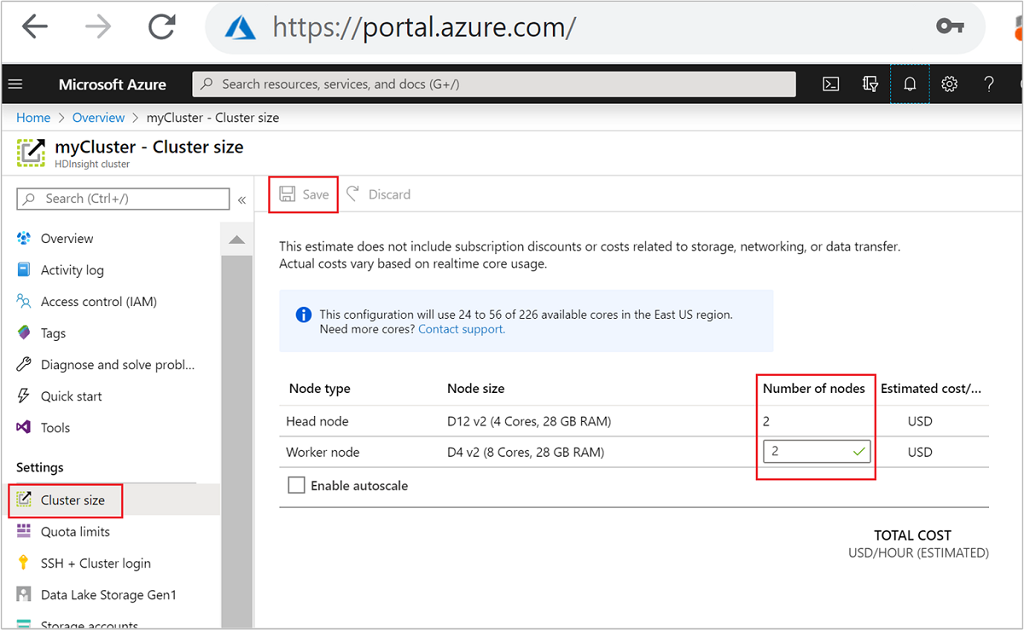
Task: Collapse the sidebar with the chevron
Action: pyautogui.click(x=241, y=199)
